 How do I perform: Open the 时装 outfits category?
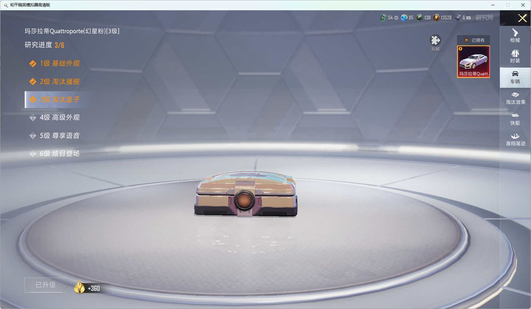pyautogui.click(x=515, y=56)
